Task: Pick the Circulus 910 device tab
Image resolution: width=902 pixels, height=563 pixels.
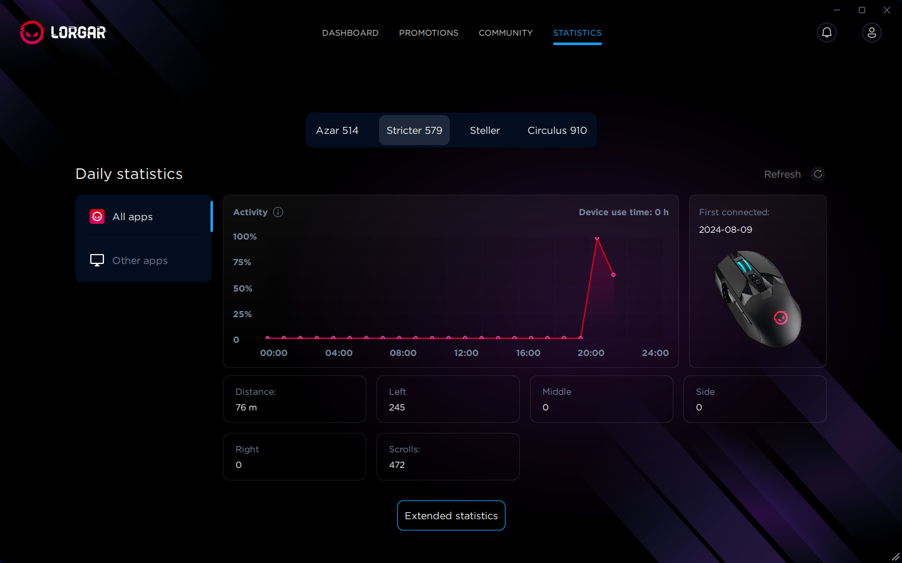Action: coord(557,130)
